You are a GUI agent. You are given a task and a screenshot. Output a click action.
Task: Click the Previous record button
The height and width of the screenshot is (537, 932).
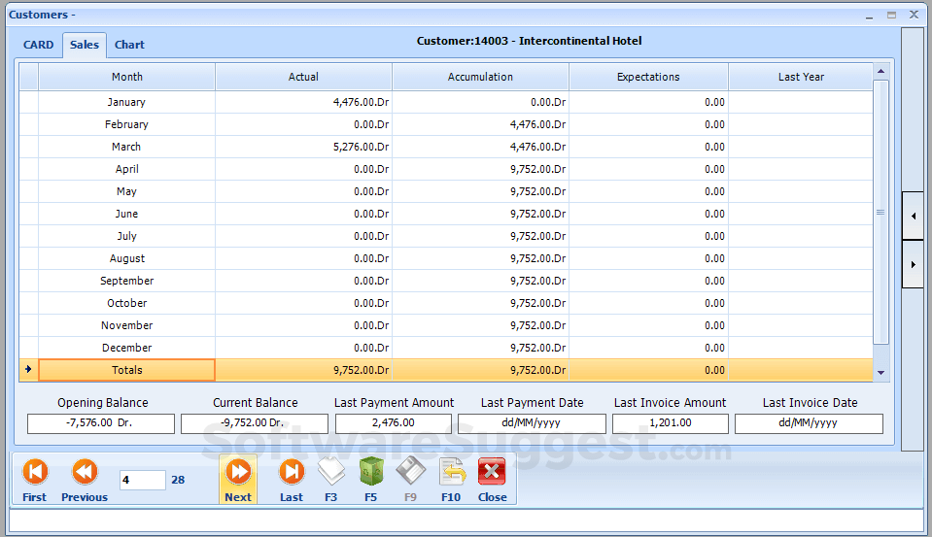coord(85,480)
